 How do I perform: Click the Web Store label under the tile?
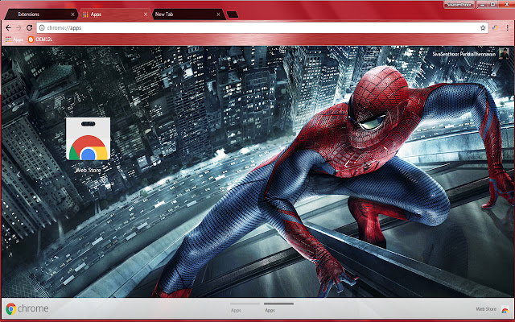(88, 170)
